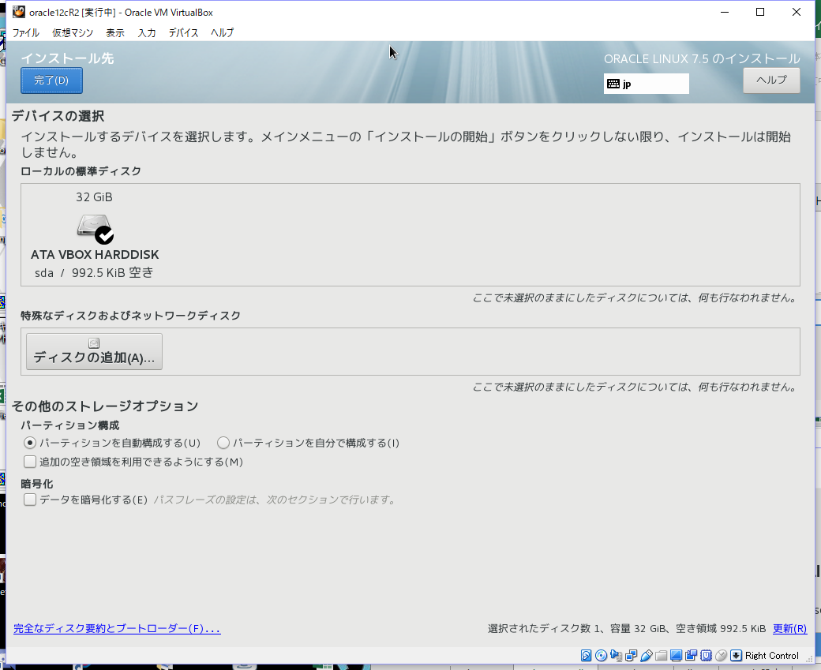The height and width of the screenshot is (670, 821).
Task: Click the shared folders status icon
Action: point(660,656)
